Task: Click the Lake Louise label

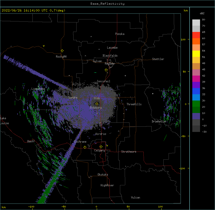Action: click(x=4, y=121)
